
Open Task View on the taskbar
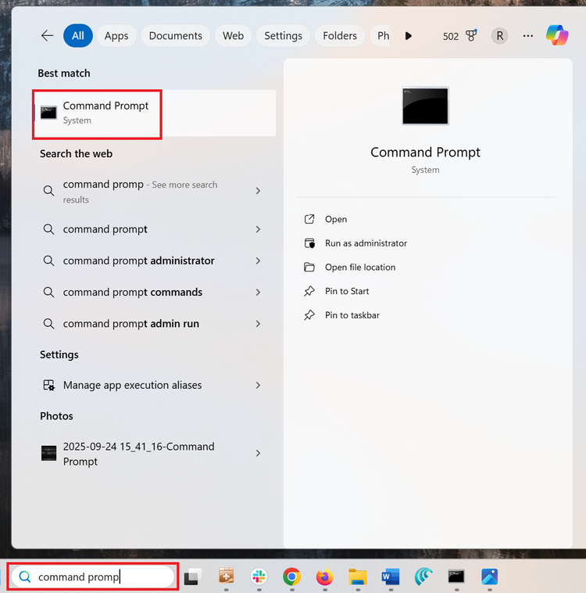tap(193, 577)
